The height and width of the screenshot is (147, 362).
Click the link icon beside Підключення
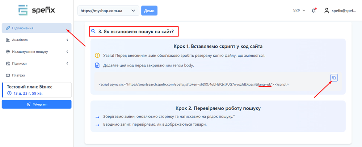[8, 28]
